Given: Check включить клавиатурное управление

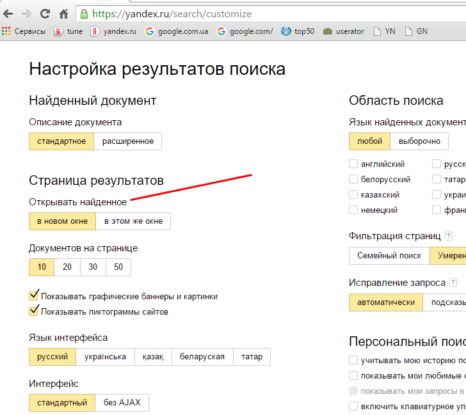Looking at the screenshot, I should 353,406.
